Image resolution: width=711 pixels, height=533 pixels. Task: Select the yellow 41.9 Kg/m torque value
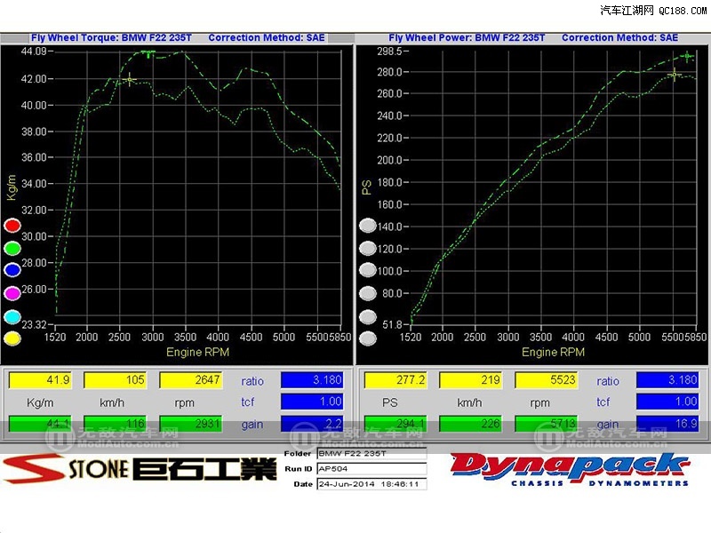click(40, 380)
